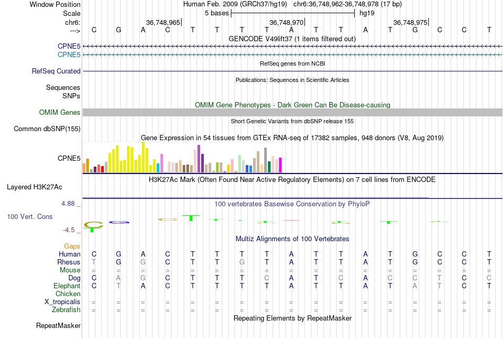The image size is (503, 338).
Task: Click the Scale label
Action: pyautogui.click(x=71, y=13)
